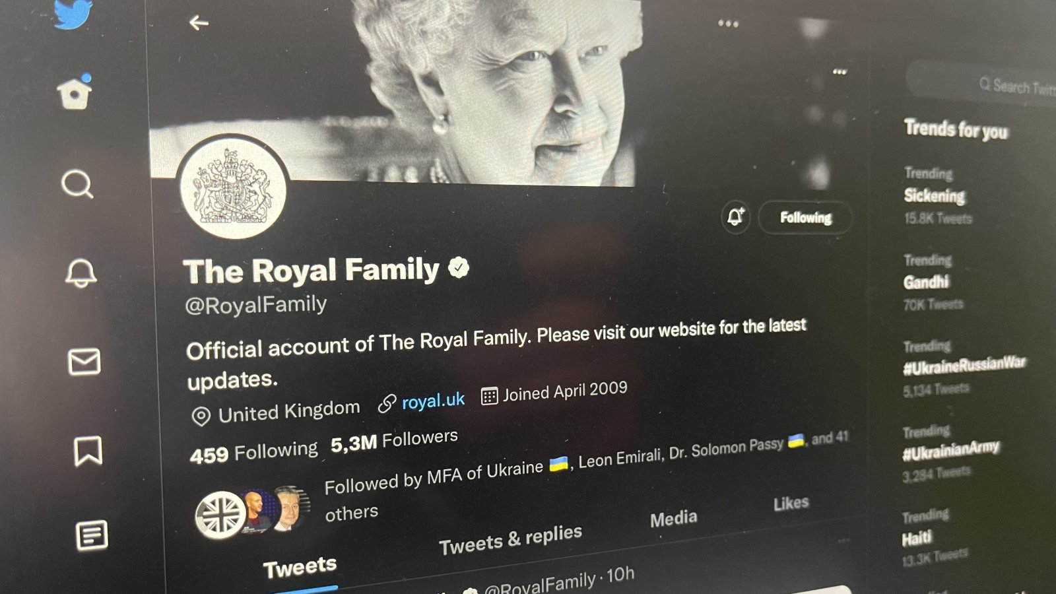1056x594 pixels.
Task: Open profile more options ellipsis
Action: [x=728, y=24]
